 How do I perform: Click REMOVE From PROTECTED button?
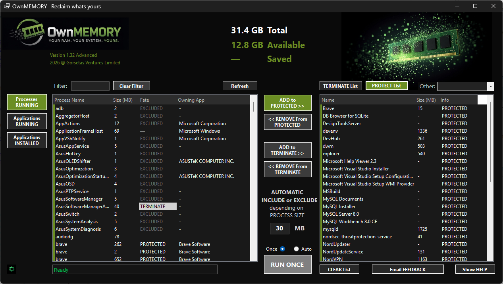coord(288,122)
